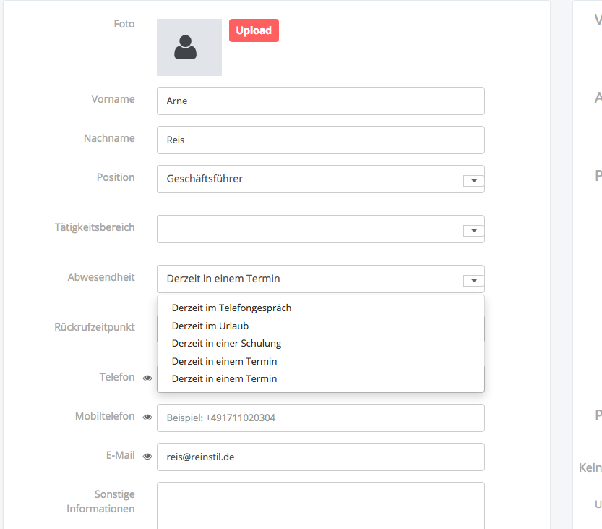This screenshot has height=529, width=602.
Task: Click the red Upload button
Action: click(x=254, y=30)
